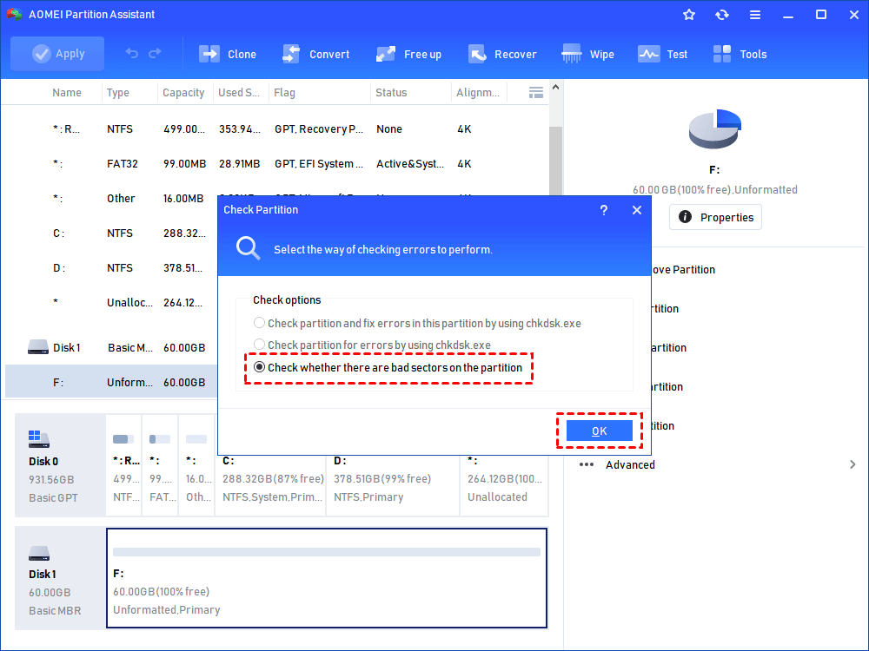Click the Disk 1 icon in disk map
This screenshot has height=651, width=869.
(39, 553)
